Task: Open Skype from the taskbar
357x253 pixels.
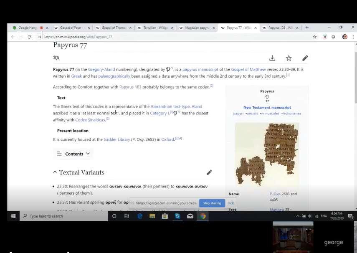Action: pyautogui.click(x=177, y=216)
